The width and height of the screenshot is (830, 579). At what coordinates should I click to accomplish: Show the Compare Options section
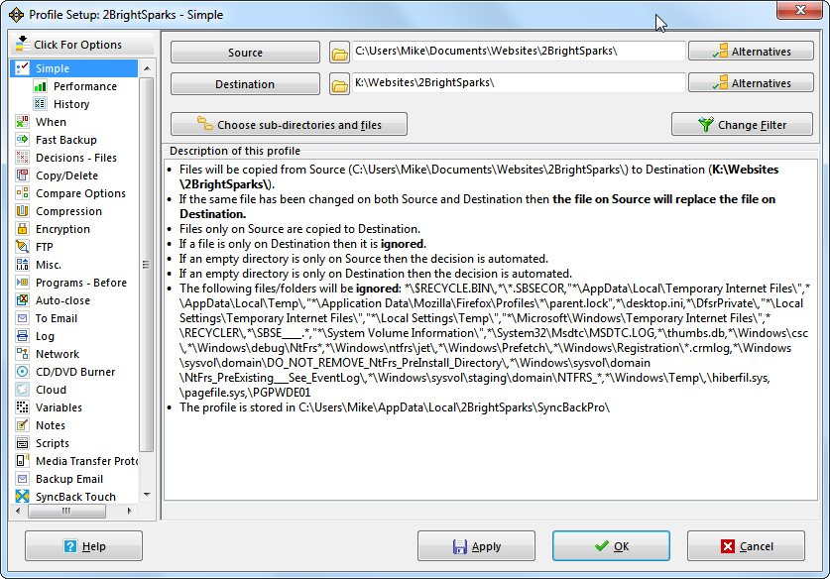click(80, 193)
